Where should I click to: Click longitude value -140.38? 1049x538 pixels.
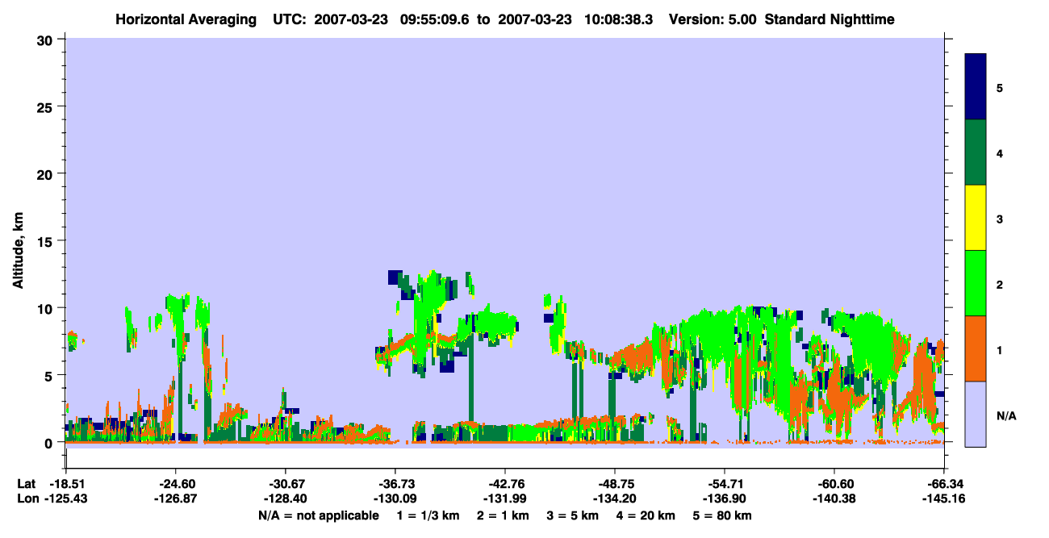point(834,498)
